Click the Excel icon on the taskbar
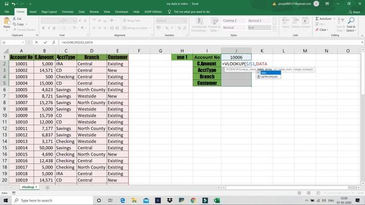This screenshot has height=205, width=365. click(x=217, y=200)
